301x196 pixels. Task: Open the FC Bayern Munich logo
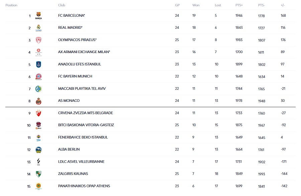(38, 76)
